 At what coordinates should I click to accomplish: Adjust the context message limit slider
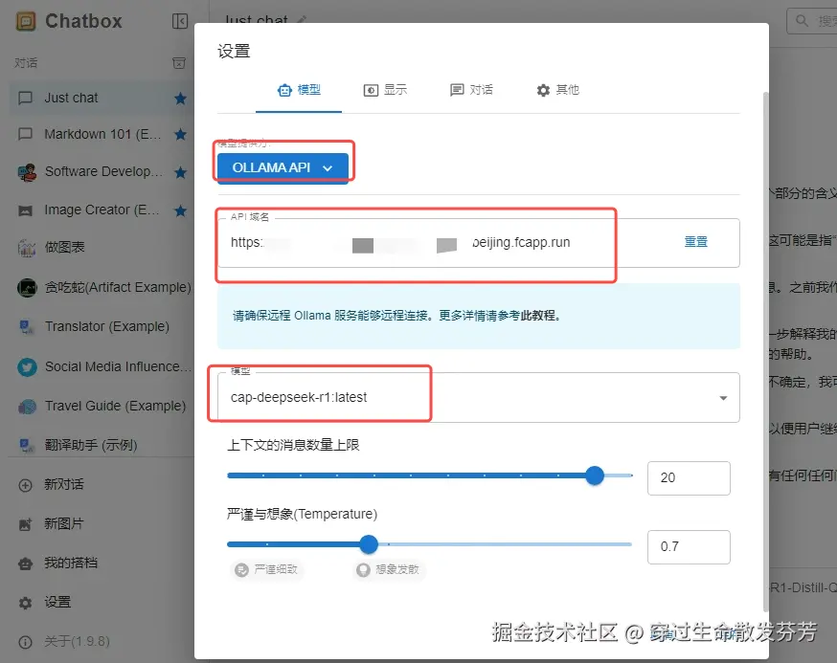click(430, 475)
